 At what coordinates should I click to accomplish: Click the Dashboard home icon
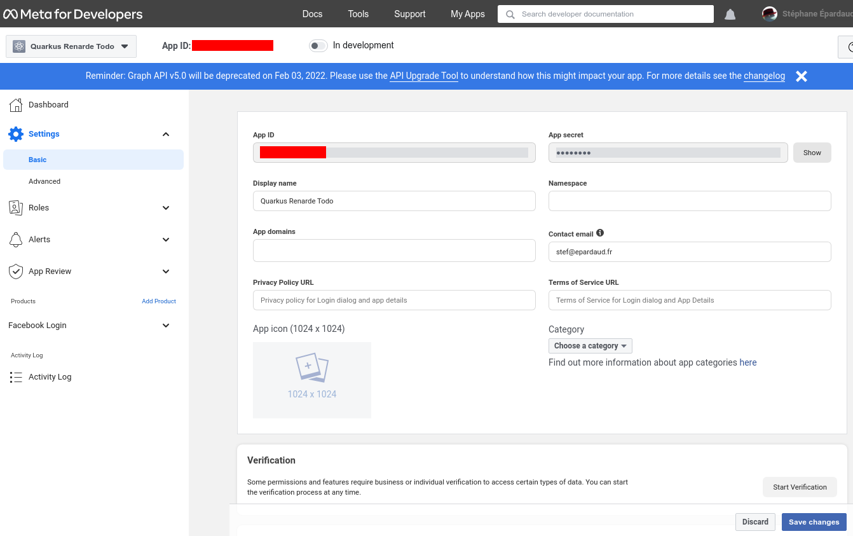(x=16, y=105)
